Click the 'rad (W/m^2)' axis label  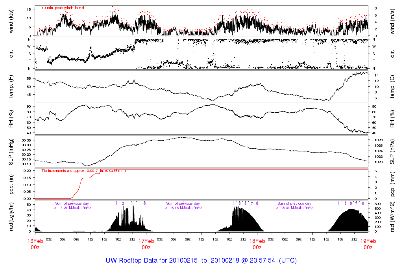392,216
